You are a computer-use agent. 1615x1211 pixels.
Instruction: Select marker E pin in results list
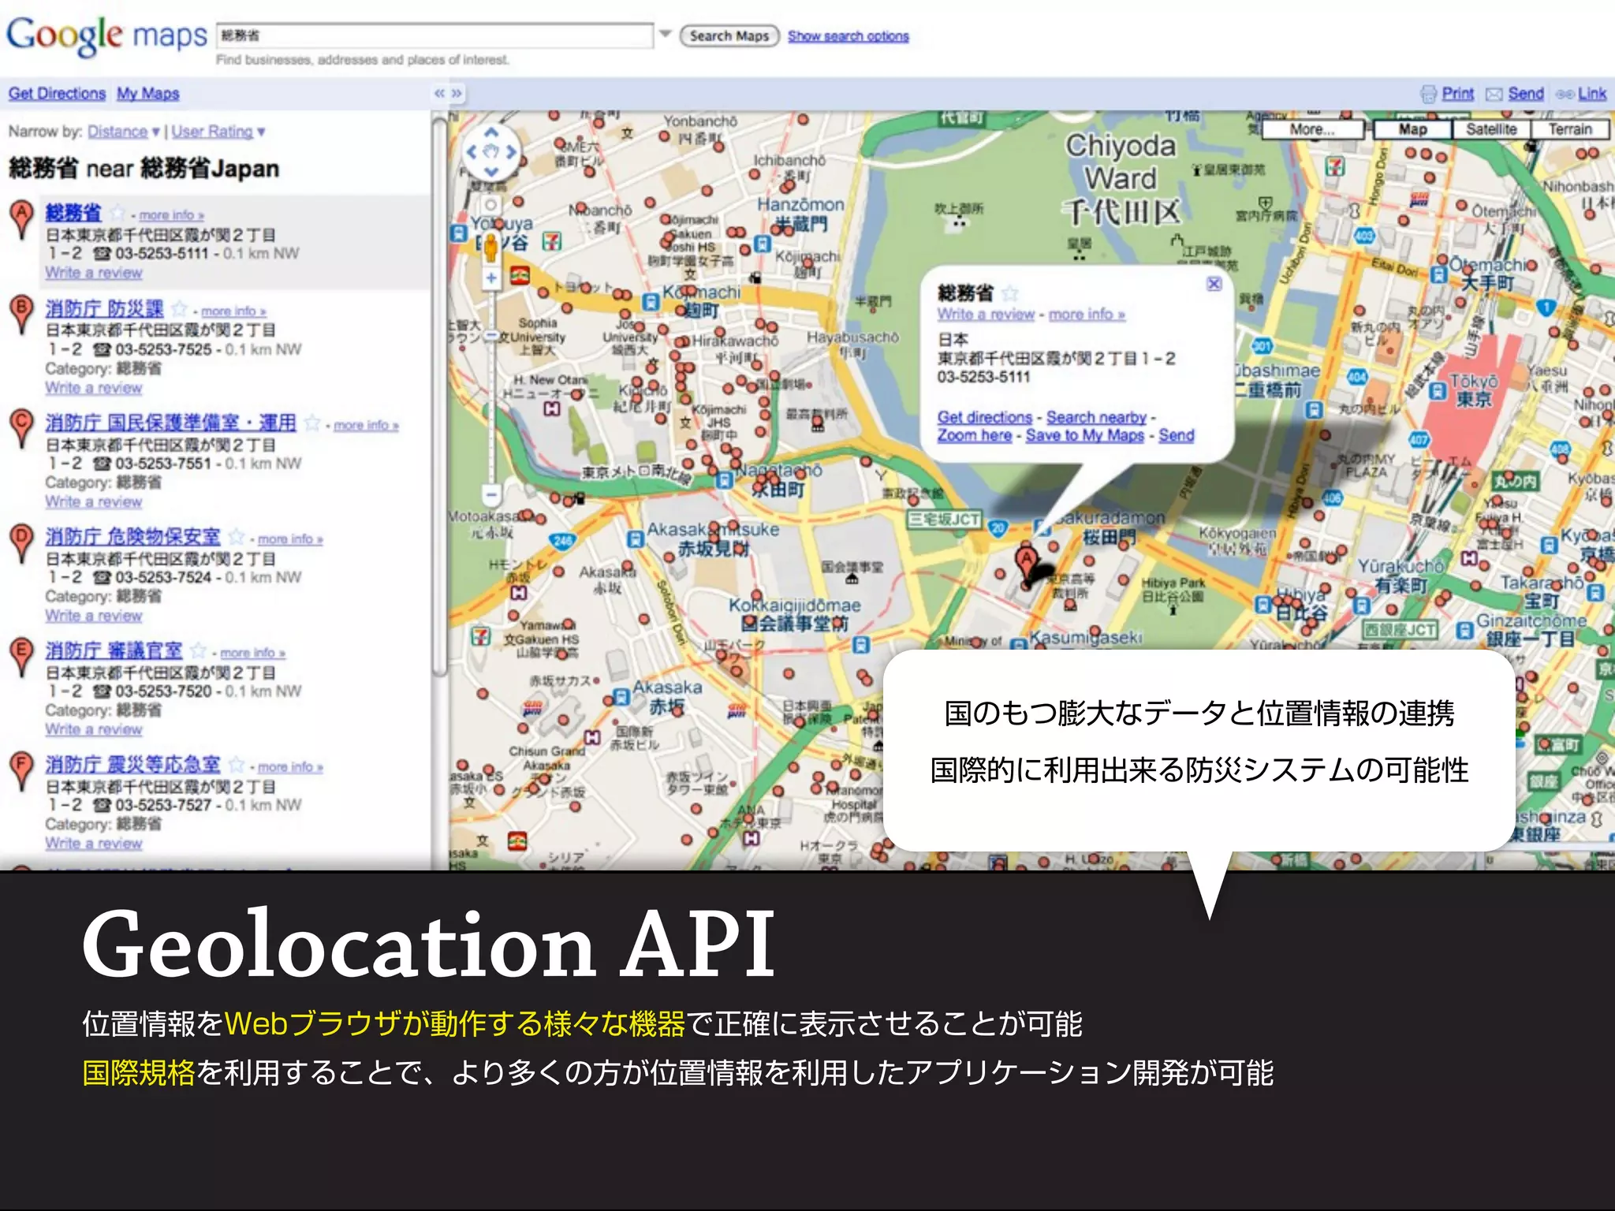[x=21, y=658]
